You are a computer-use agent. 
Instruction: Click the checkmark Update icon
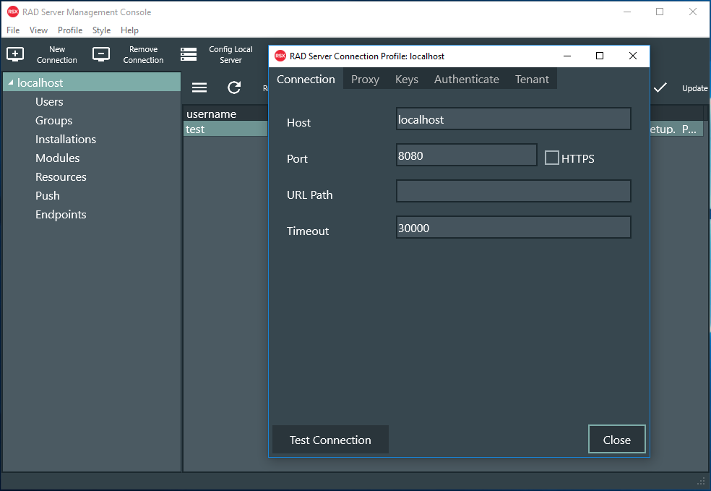[x=660, y=87]
